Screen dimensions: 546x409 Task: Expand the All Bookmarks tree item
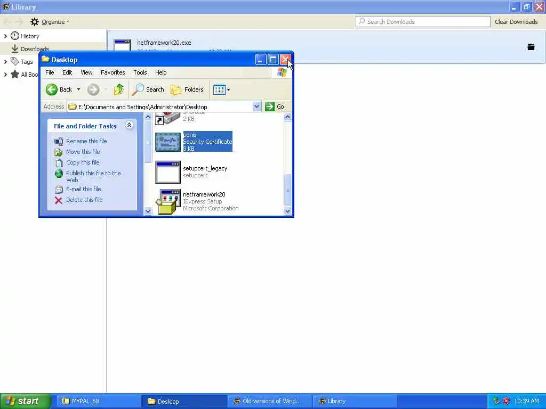pyautogui.click(x=5, y=75)
